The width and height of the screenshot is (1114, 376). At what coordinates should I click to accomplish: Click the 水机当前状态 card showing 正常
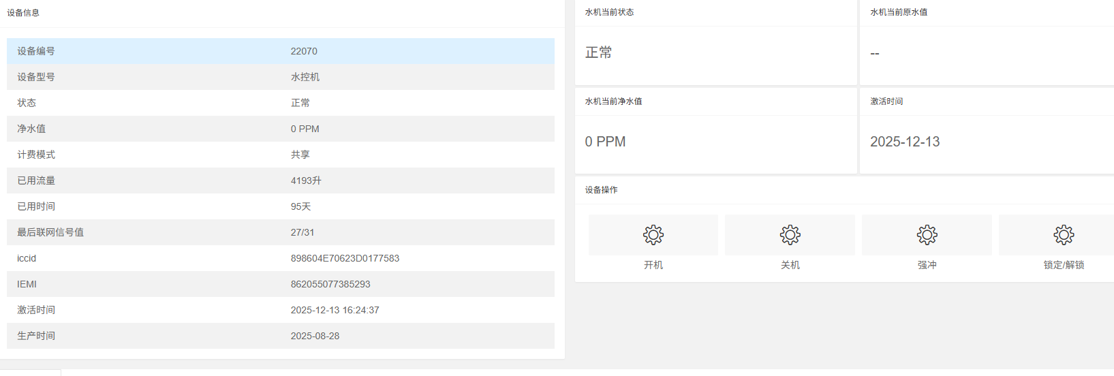pos(715,42)
